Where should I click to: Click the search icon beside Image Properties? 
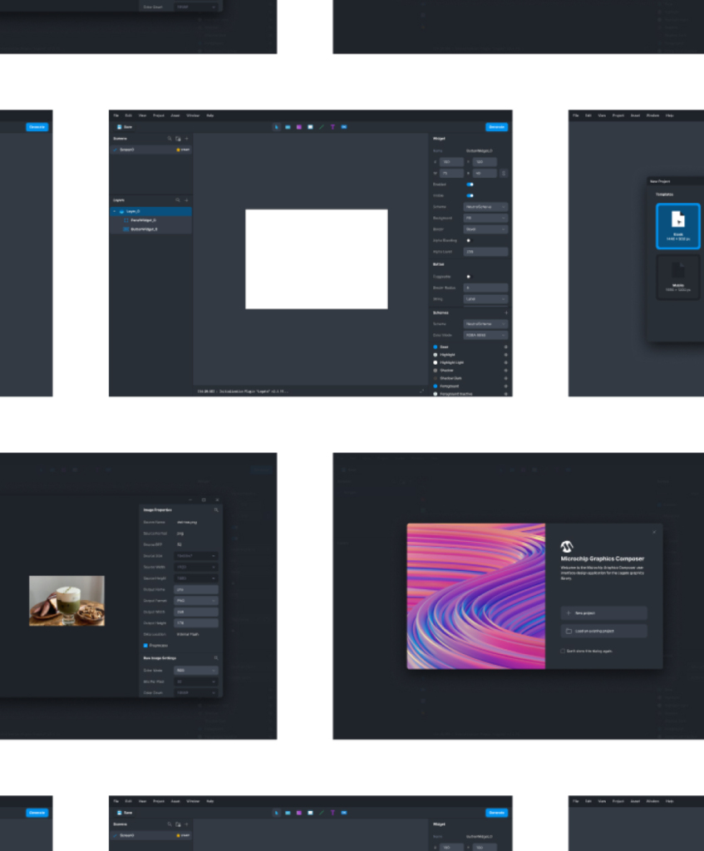[x=216, y=509]
